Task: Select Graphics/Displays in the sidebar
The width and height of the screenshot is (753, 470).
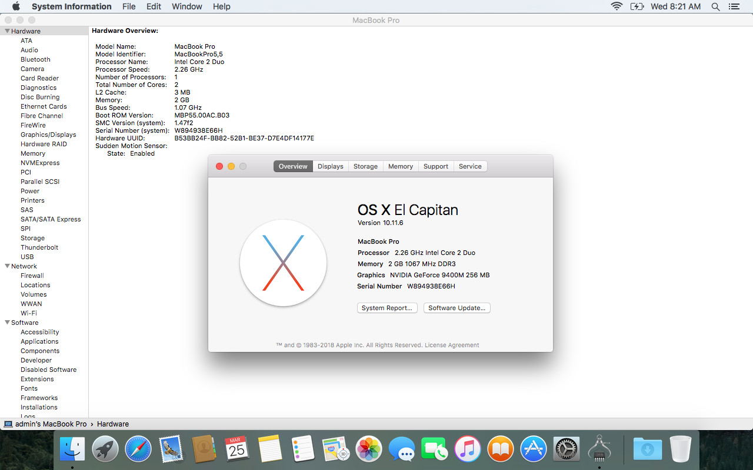Action: click(48, 135)
